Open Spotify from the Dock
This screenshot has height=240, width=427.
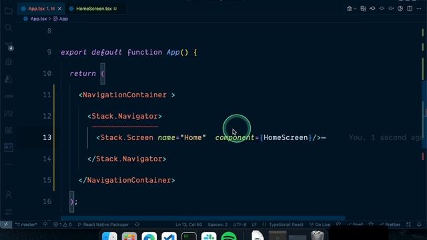click(228, 235)
